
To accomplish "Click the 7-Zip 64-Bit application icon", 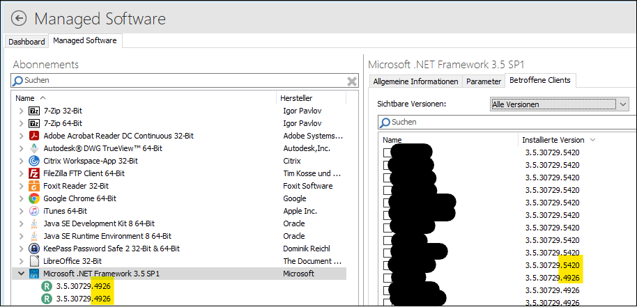I will tap(33, 123).
